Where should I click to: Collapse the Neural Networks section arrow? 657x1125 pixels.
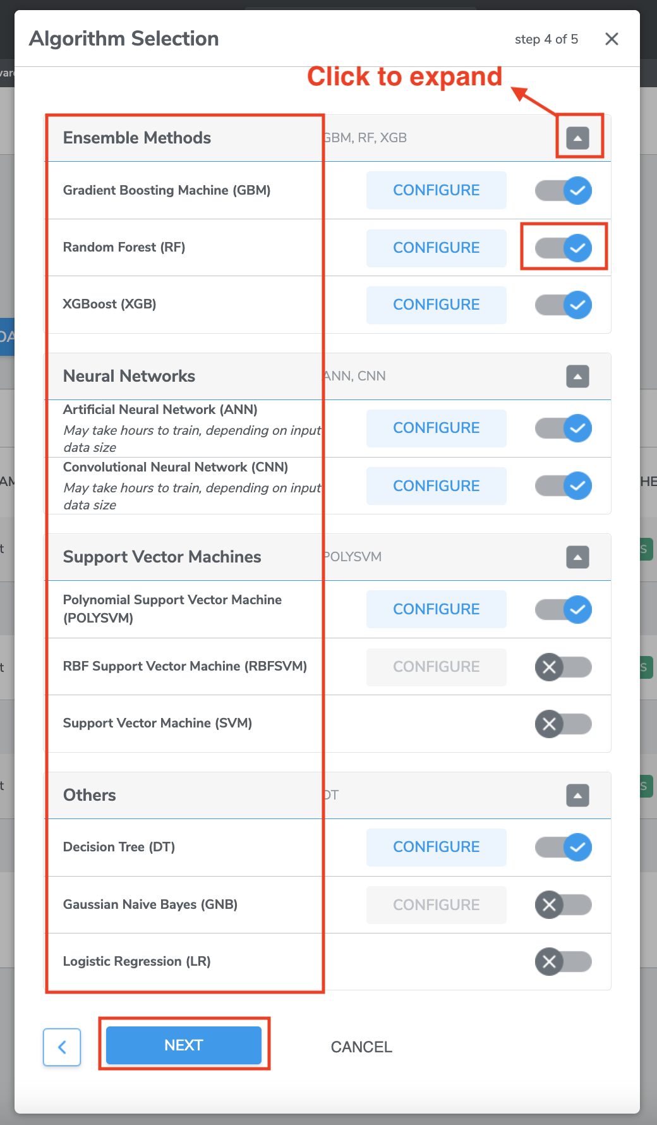coord(577,376)
